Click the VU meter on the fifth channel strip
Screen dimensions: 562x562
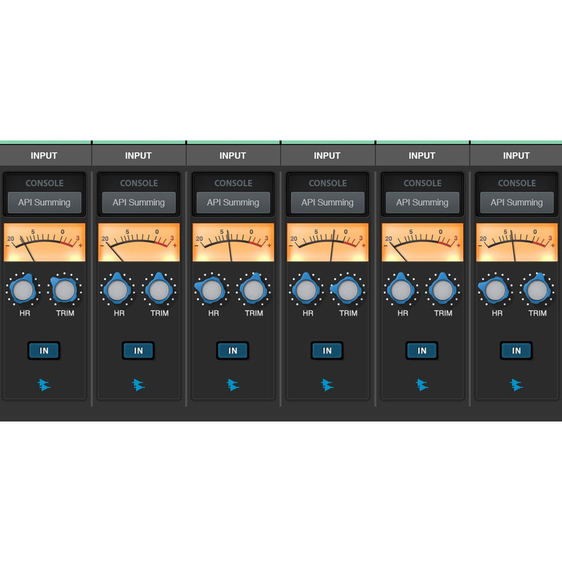(x=422, y=242)
